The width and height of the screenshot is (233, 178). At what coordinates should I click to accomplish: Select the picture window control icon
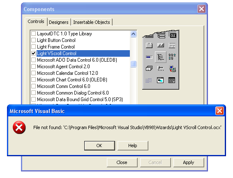160,80
